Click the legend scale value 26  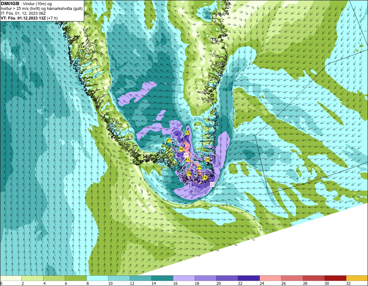coord(283,283)
